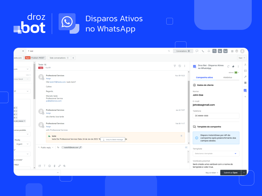
Task: Open the Zendesk products grid icon
Action: click(x=232, y=51)
